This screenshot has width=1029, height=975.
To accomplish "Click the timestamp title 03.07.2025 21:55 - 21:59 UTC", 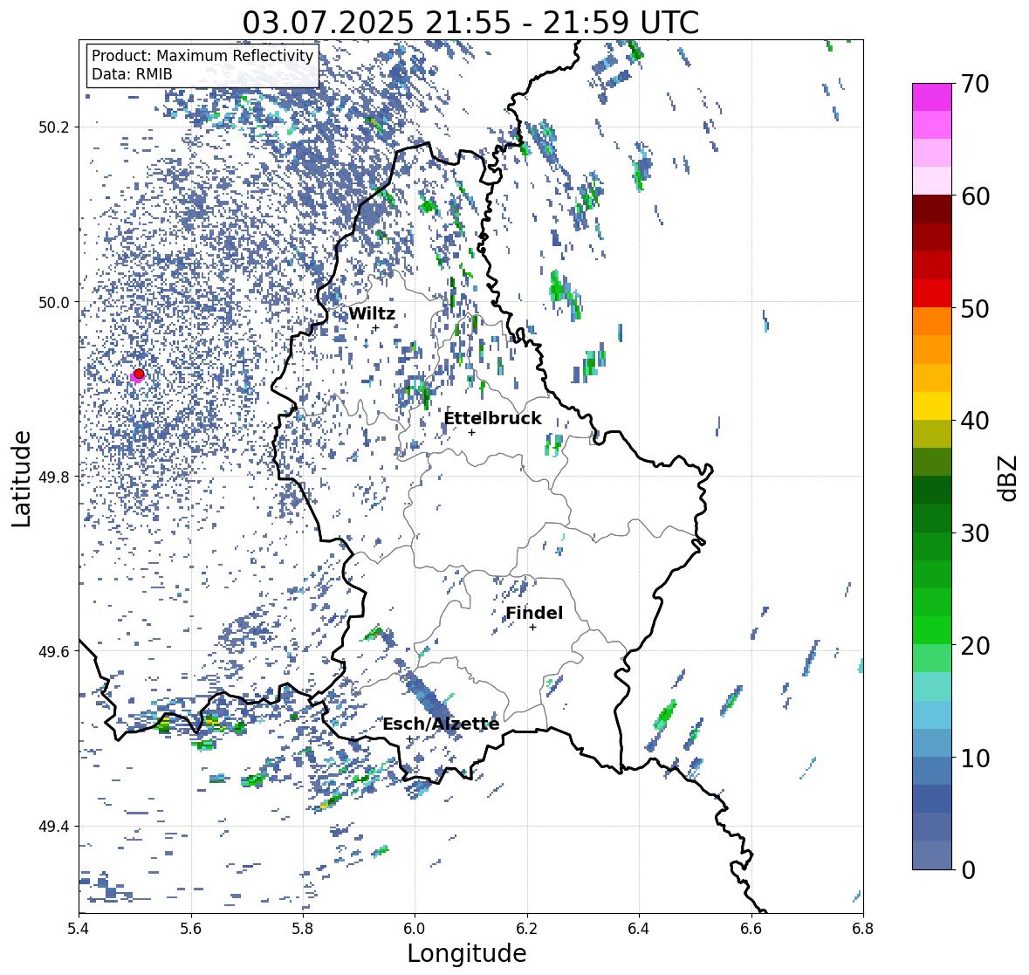I will 470,23.
